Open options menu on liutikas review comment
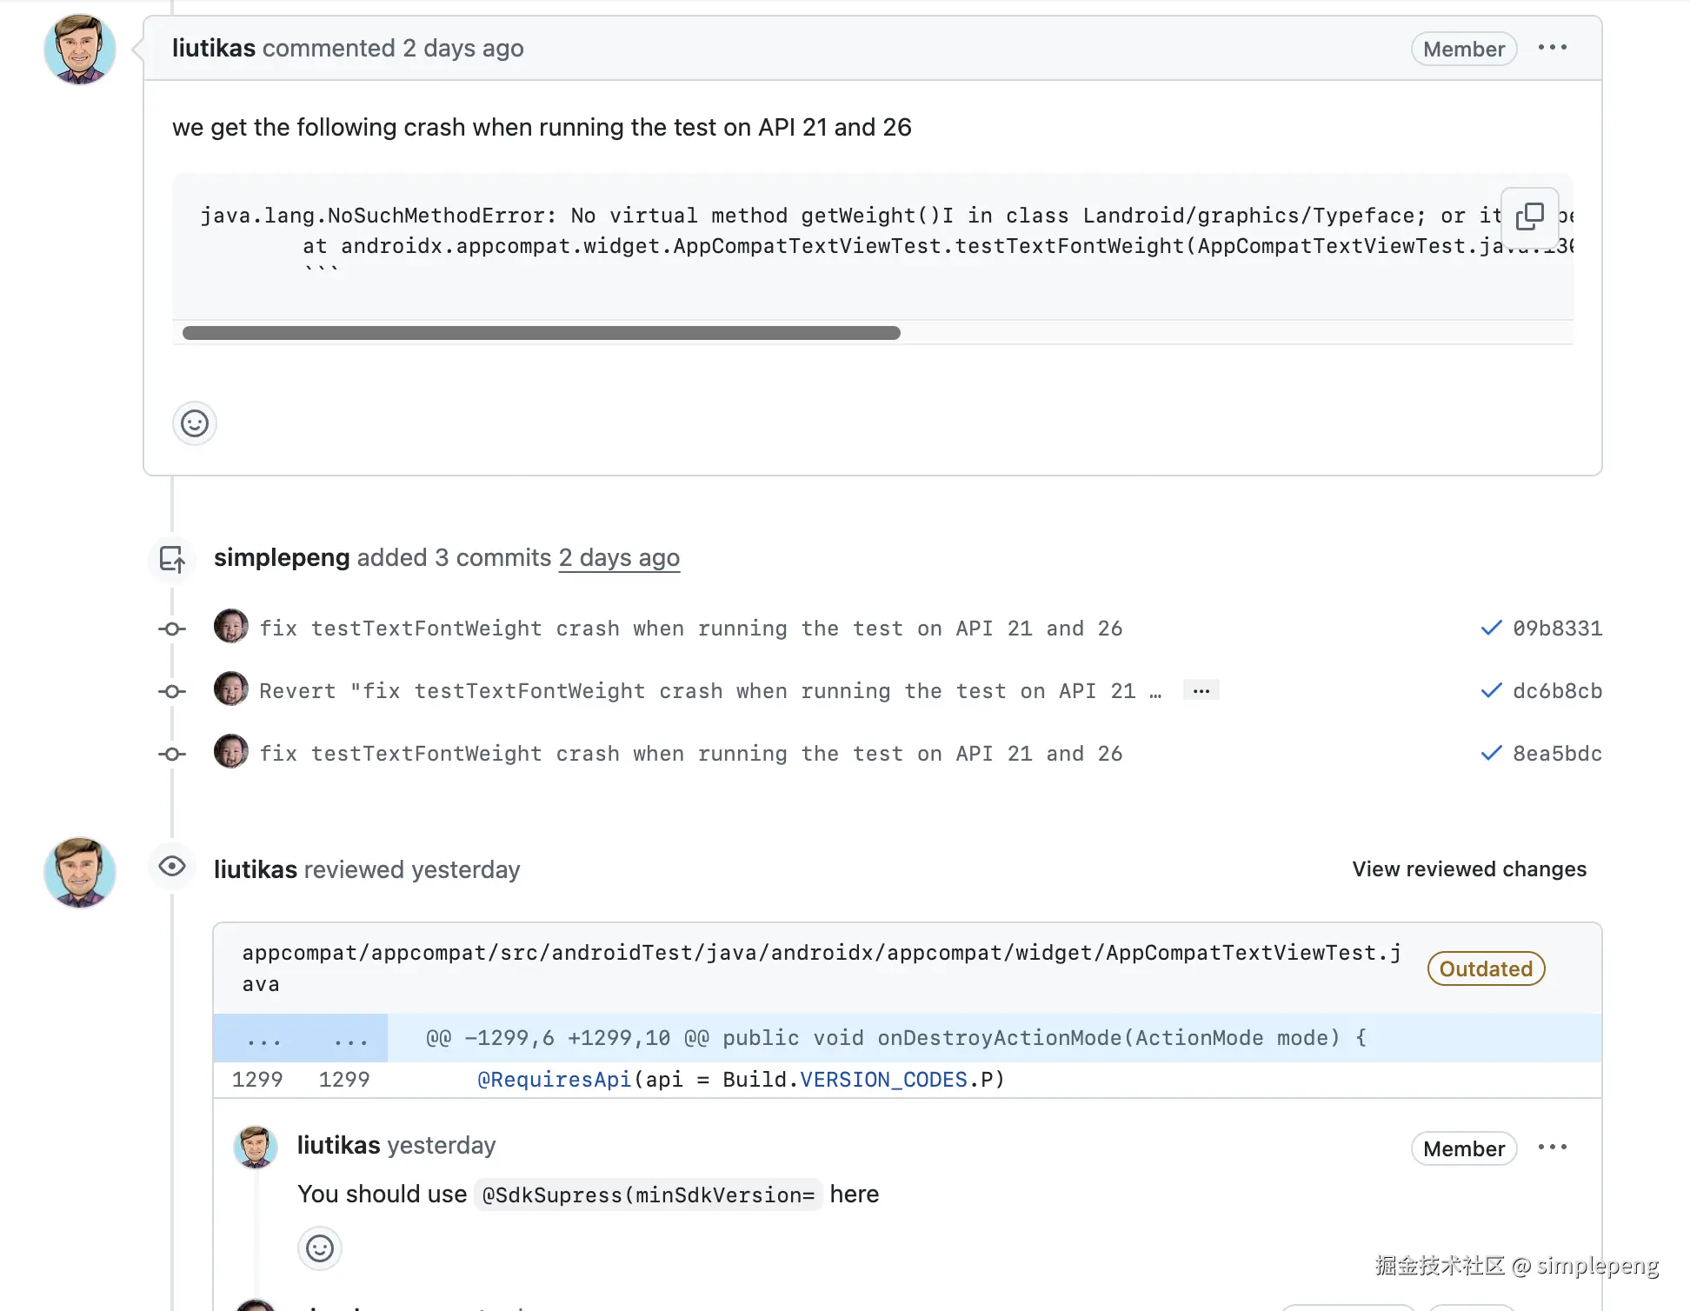The image size is (1690, 1311). click(x=1552, y=1148)
